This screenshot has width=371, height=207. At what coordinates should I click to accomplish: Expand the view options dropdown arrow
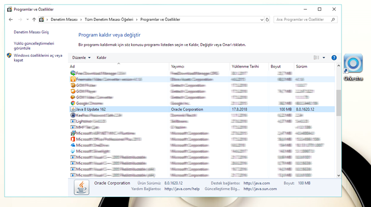324,58
